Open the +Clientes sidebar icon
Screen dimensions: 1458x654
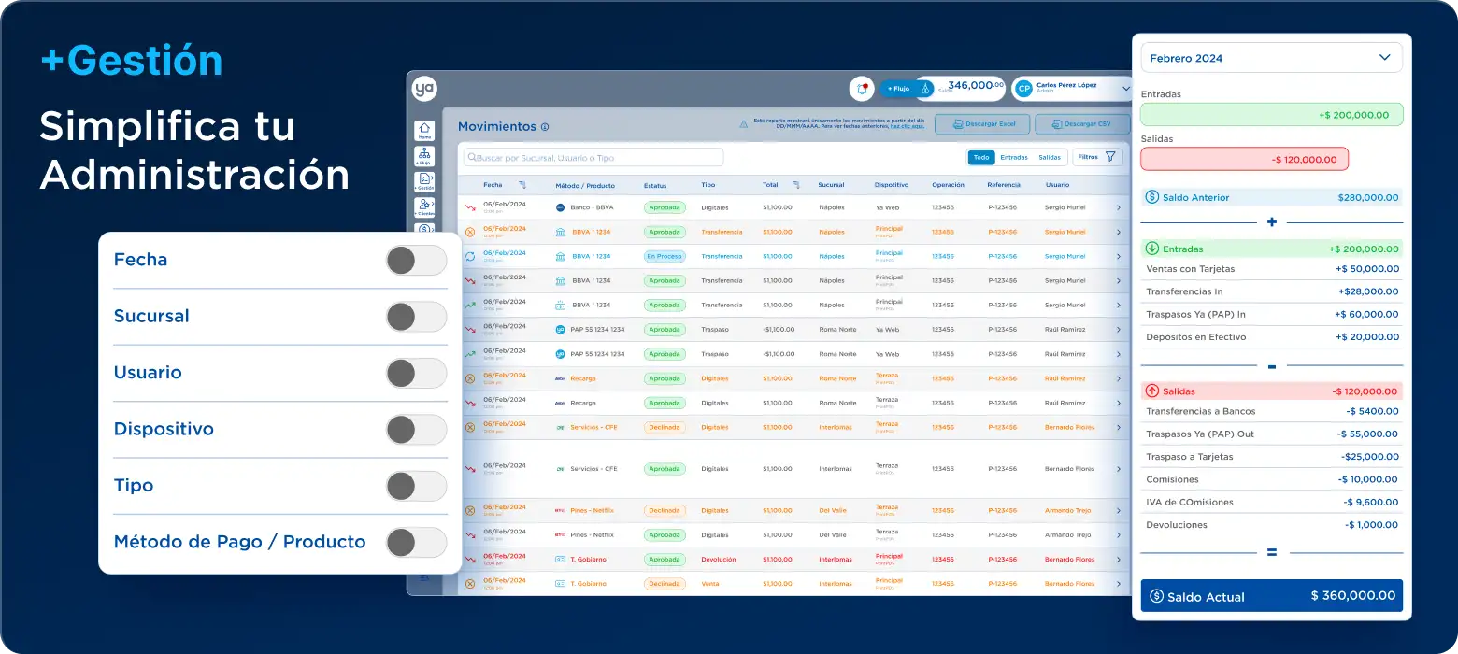click(x=424, y=206)
